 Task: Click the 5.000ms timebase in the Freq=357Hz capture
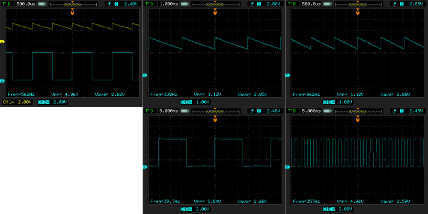point(311,111)
